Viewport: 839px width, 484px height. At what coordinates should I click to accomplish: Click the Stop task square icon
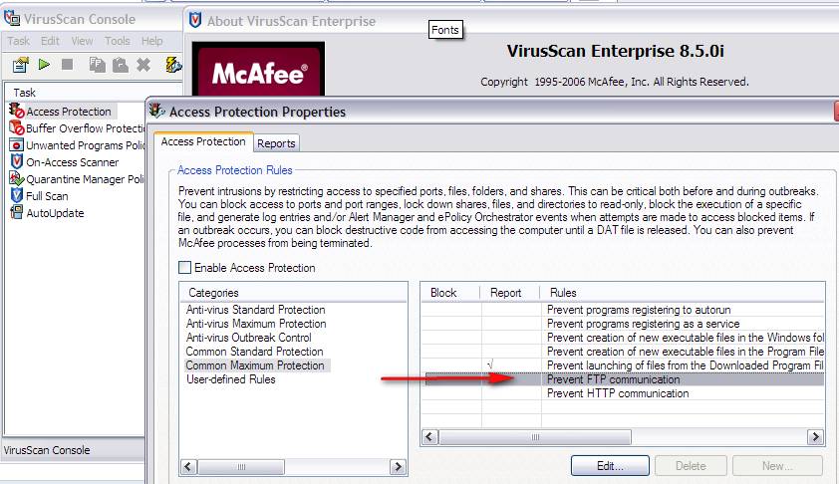tap(68, 65)
